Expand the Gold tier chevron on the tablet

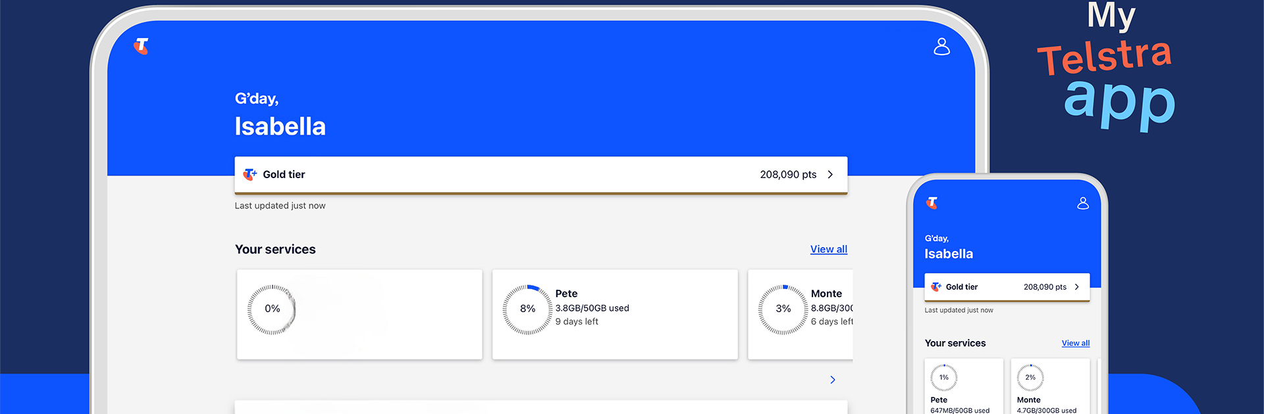pyautogui.click(x=830, y=174)
